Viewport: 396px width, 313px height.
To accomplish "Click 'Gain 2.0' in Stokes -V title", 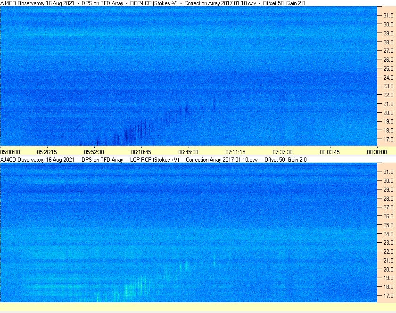I will point(296,3).
